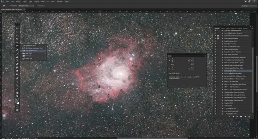Select the History Brush tool

click(17, 60)
